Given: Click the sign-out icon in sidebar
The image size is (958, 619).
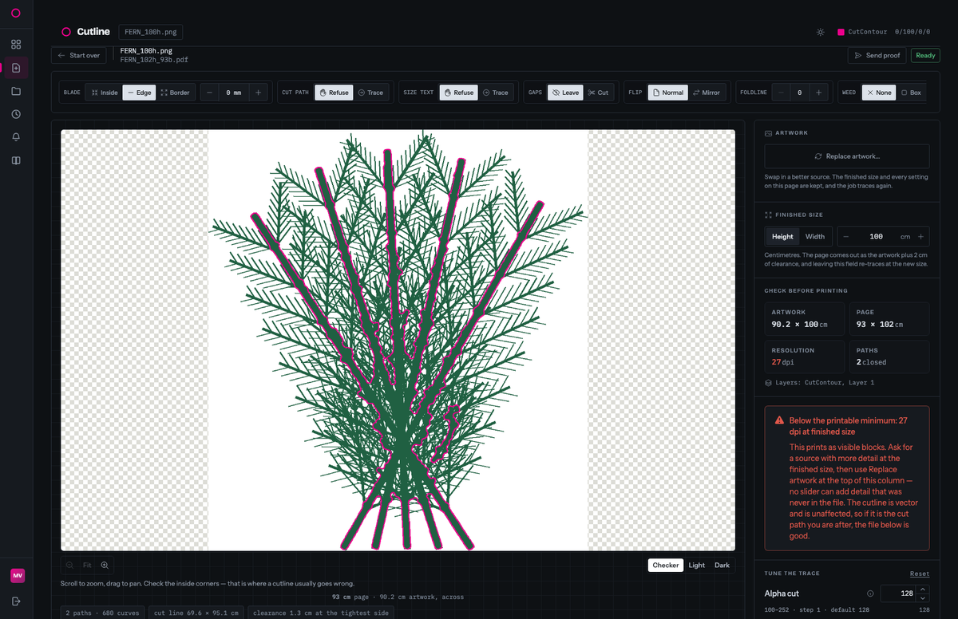Looking at the screenshot, I should tap(16, 601).
